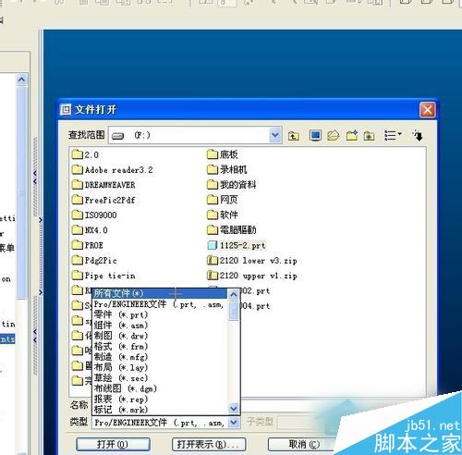Viewport: 462px width, 455px height.
Task: Open the Adobe reader3.2 folder
Action: coord(112,170)
